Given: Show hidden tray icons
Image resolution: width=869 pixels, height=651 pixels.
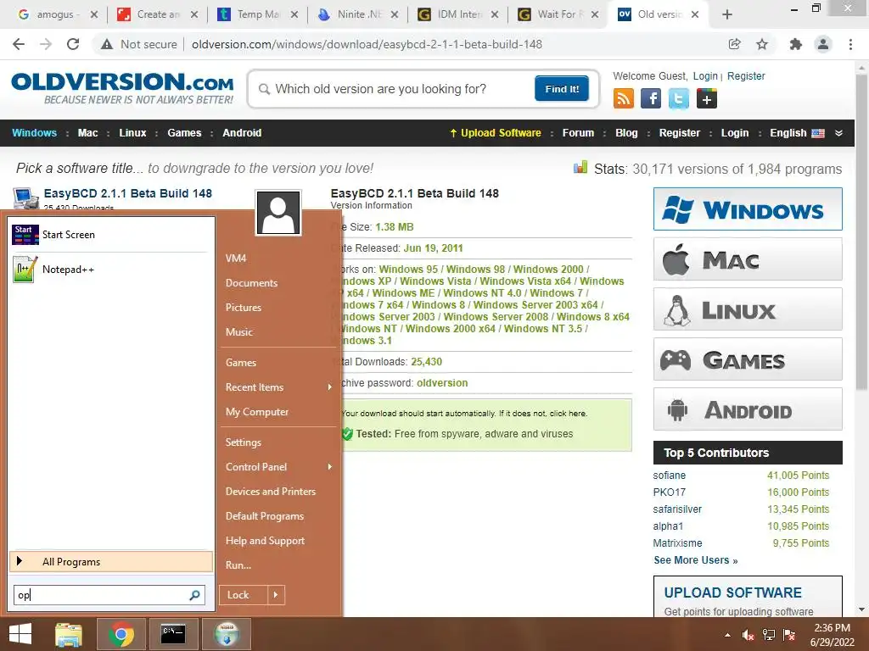Looking at the screenshot, I should 727,635.
